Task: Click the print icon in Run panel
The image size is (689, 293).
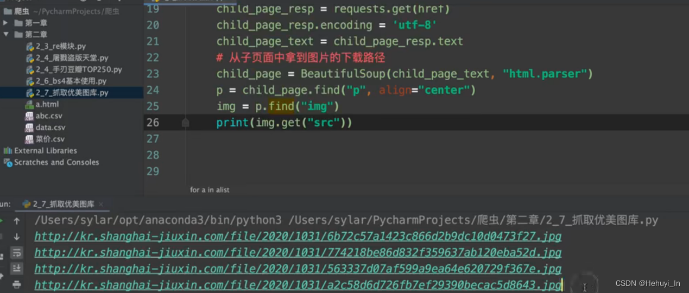Action: point(17,284)
